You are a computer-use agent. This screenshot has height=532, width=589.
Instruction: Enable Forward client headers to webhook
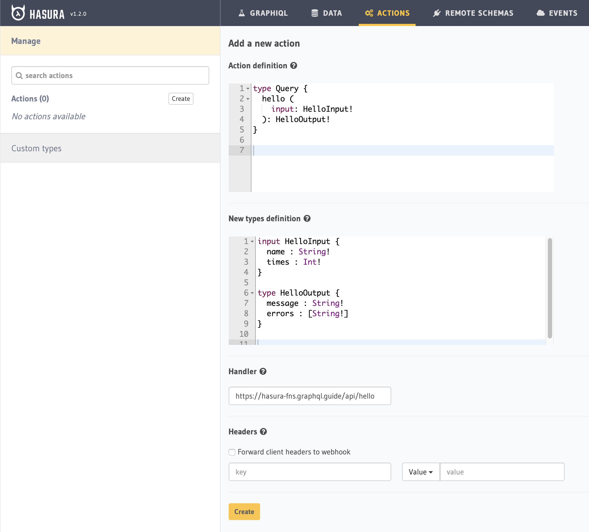(232, 452)
